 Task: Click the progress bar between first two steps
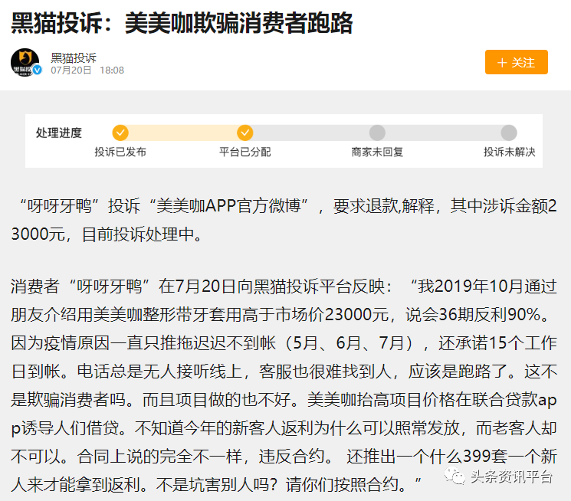(x=182, y=133)
